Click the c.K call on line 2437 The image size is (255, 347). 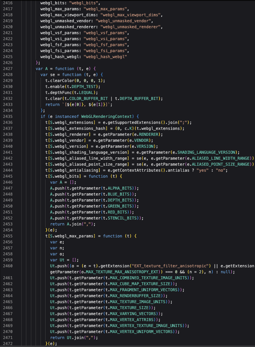tap(128, 129)
